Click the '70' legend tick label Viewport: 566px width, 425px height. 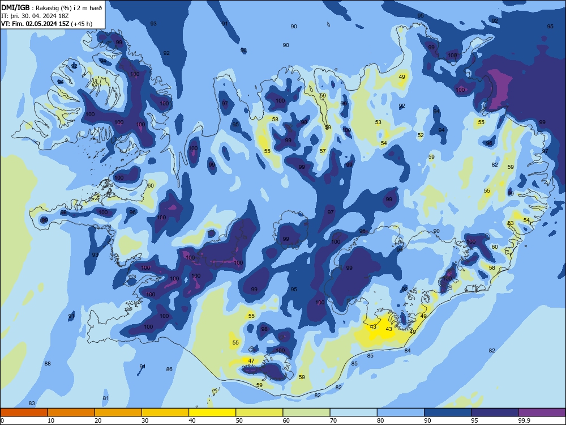pyautogui.click(x=333, y=420)
